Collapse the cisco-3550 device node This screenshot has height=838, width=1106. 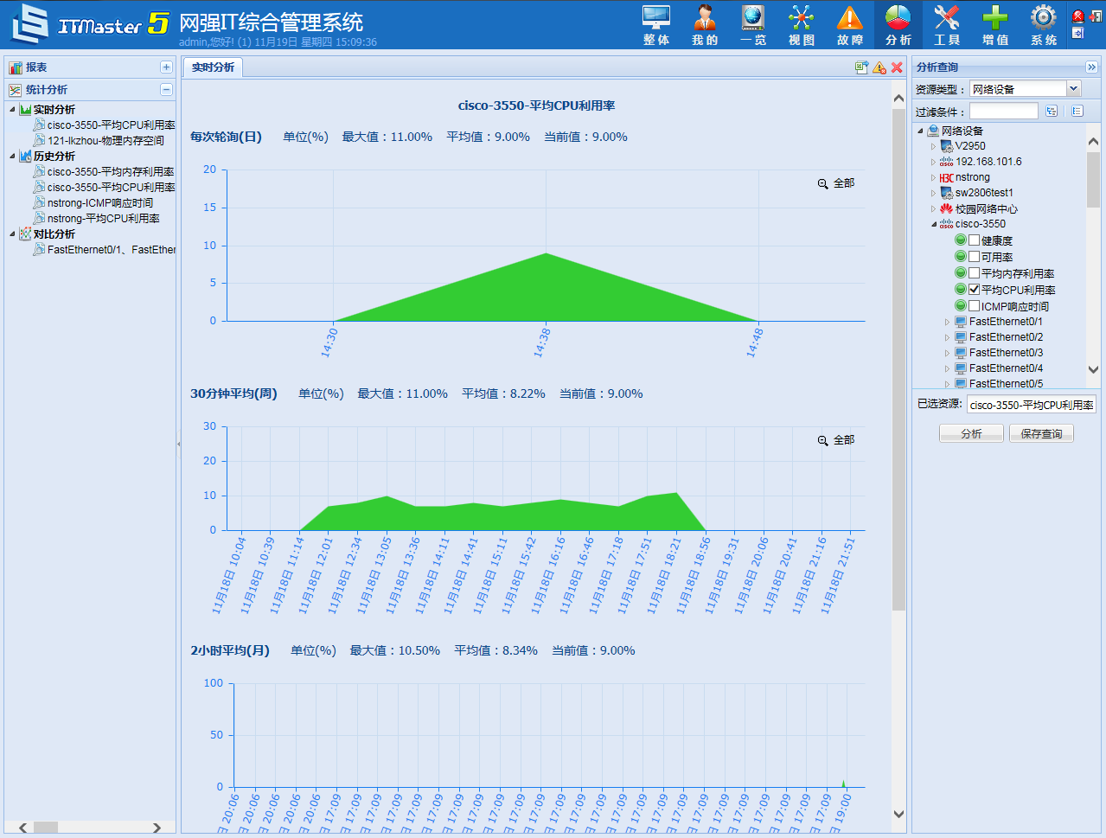point(934,224)
